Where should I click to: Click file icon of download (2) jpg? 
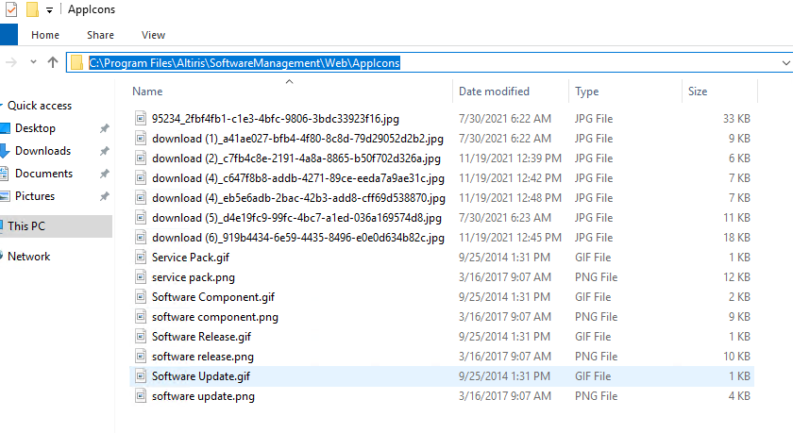click(141, 158)
